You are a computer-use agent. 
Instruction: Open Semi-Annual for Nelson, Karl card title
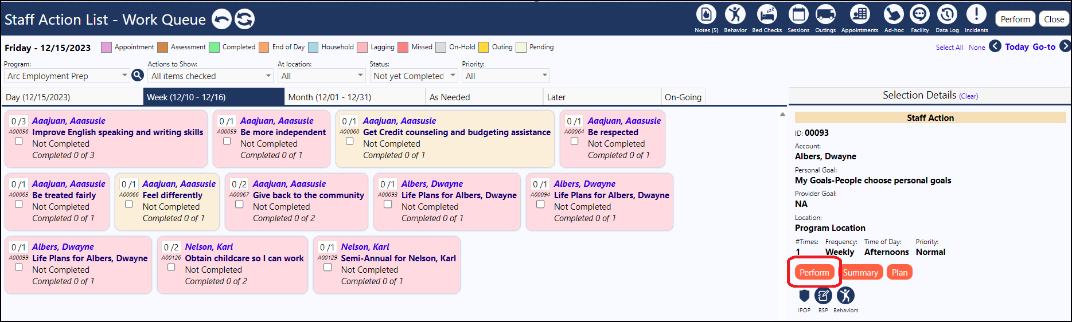coord(398,258)
